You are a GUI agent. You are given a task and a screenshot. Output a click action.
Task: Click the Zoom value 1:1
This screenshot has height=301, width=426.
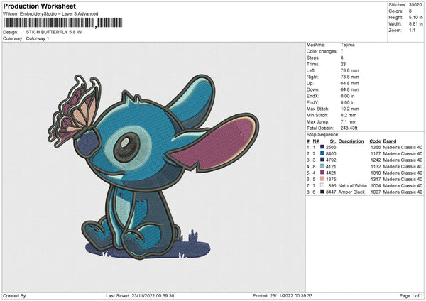tap(412, 30)
